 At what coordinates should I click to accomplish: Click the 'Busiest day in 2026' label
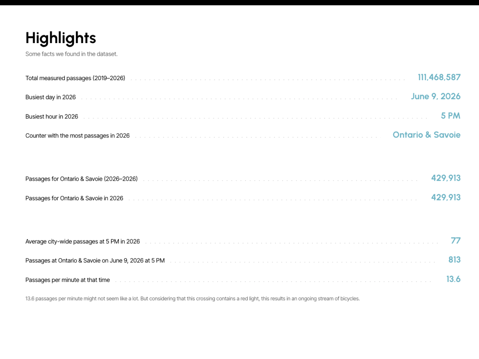point(51,97)
